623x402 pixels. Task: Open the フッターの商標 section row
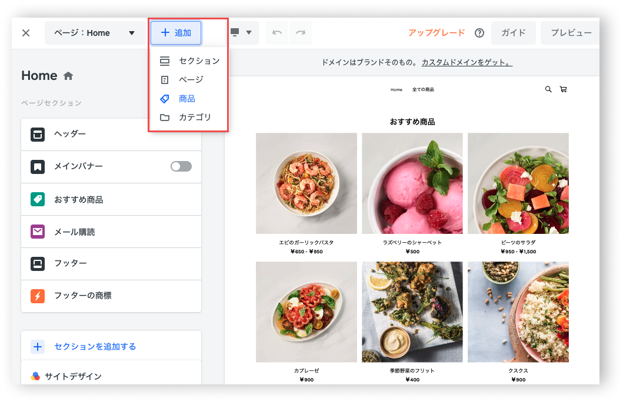point(111,296)
